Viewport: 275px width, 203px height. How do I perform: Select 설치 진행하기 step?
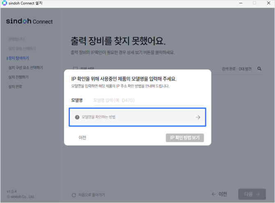coord(18,77)
